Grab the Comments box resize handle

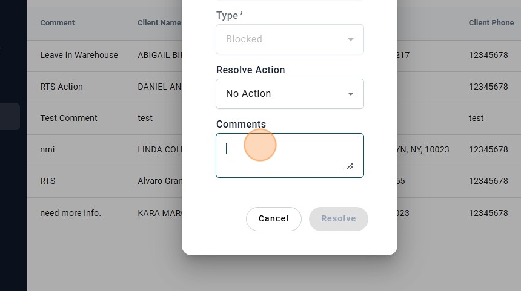point(350,166)
